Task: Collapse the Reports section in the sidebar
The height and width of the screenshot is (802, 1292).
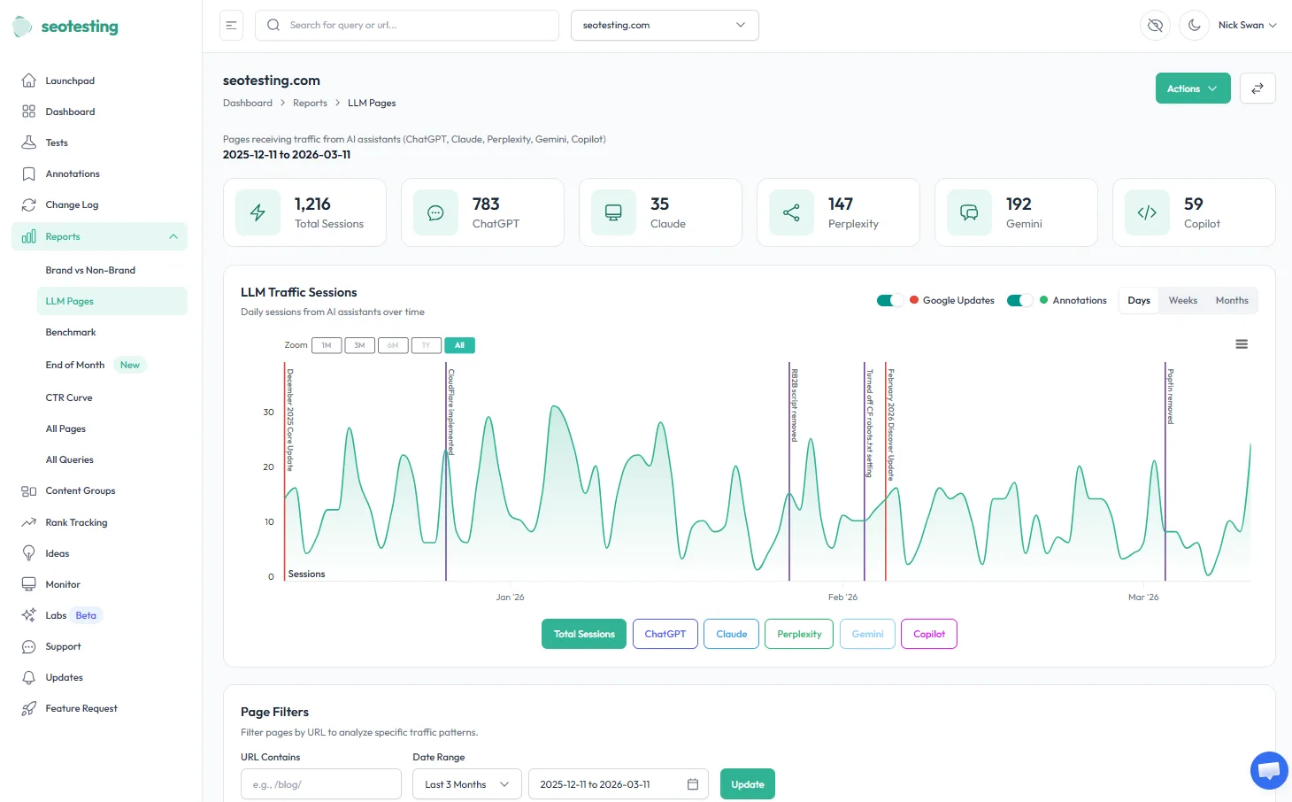Action: click(173, 236)
